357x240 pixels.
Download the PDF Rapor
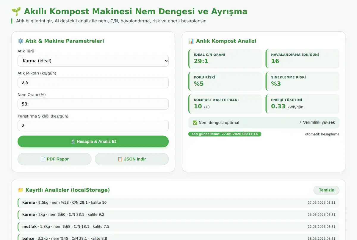tap(54, 159)
